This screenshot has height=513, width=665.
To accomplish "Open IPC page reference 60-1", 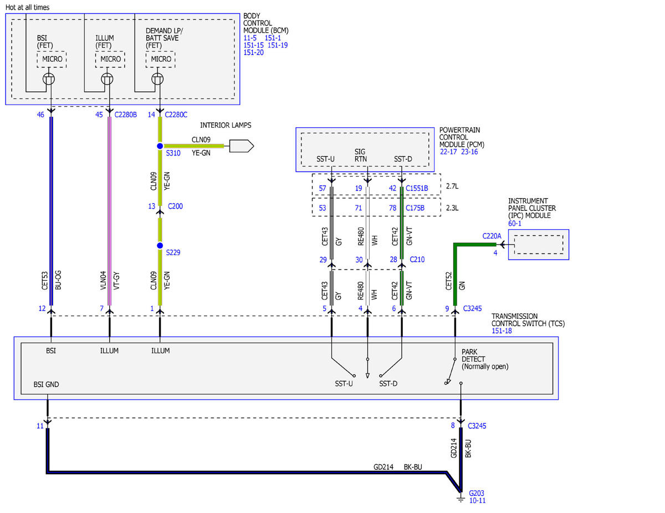I will pyautogui.click(x=515, y=223).
